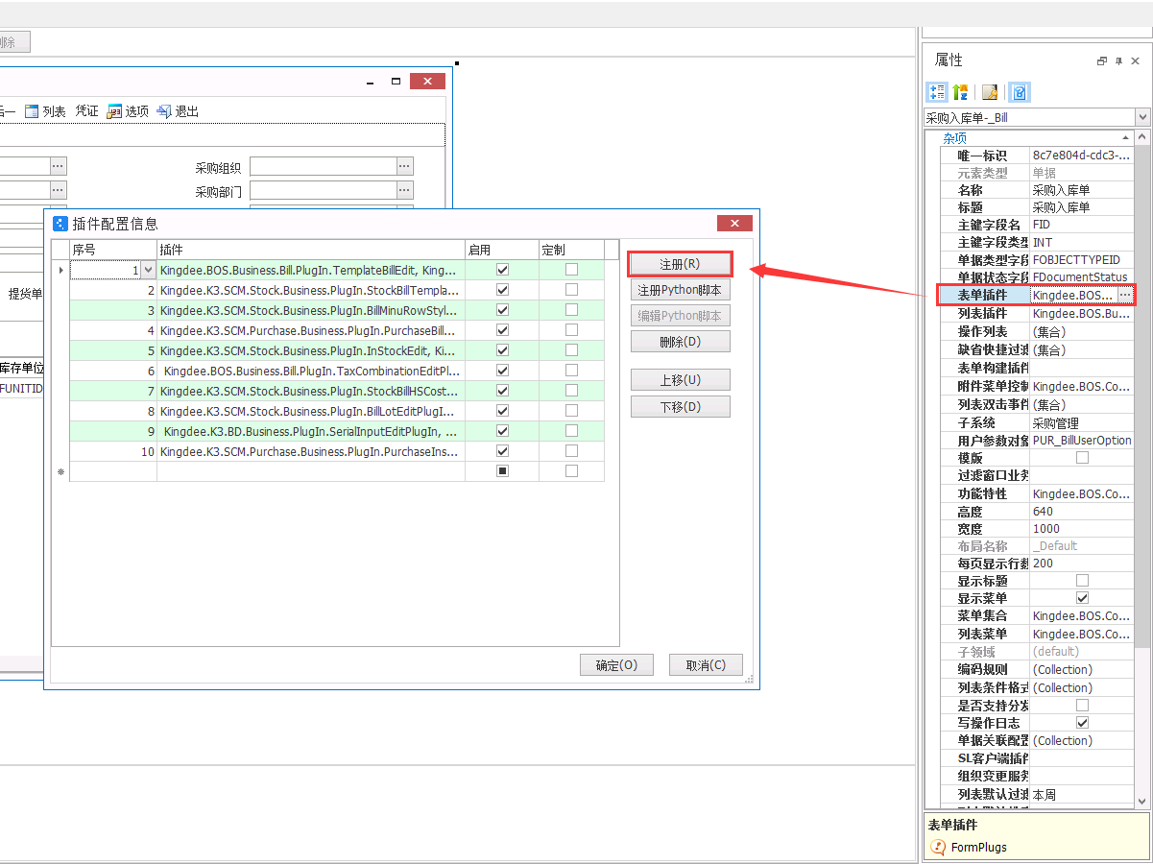This screenshot has height=864, width=1153.
Task: Click the properties grid scroll up arrow
Action: tap(1141, 139)
